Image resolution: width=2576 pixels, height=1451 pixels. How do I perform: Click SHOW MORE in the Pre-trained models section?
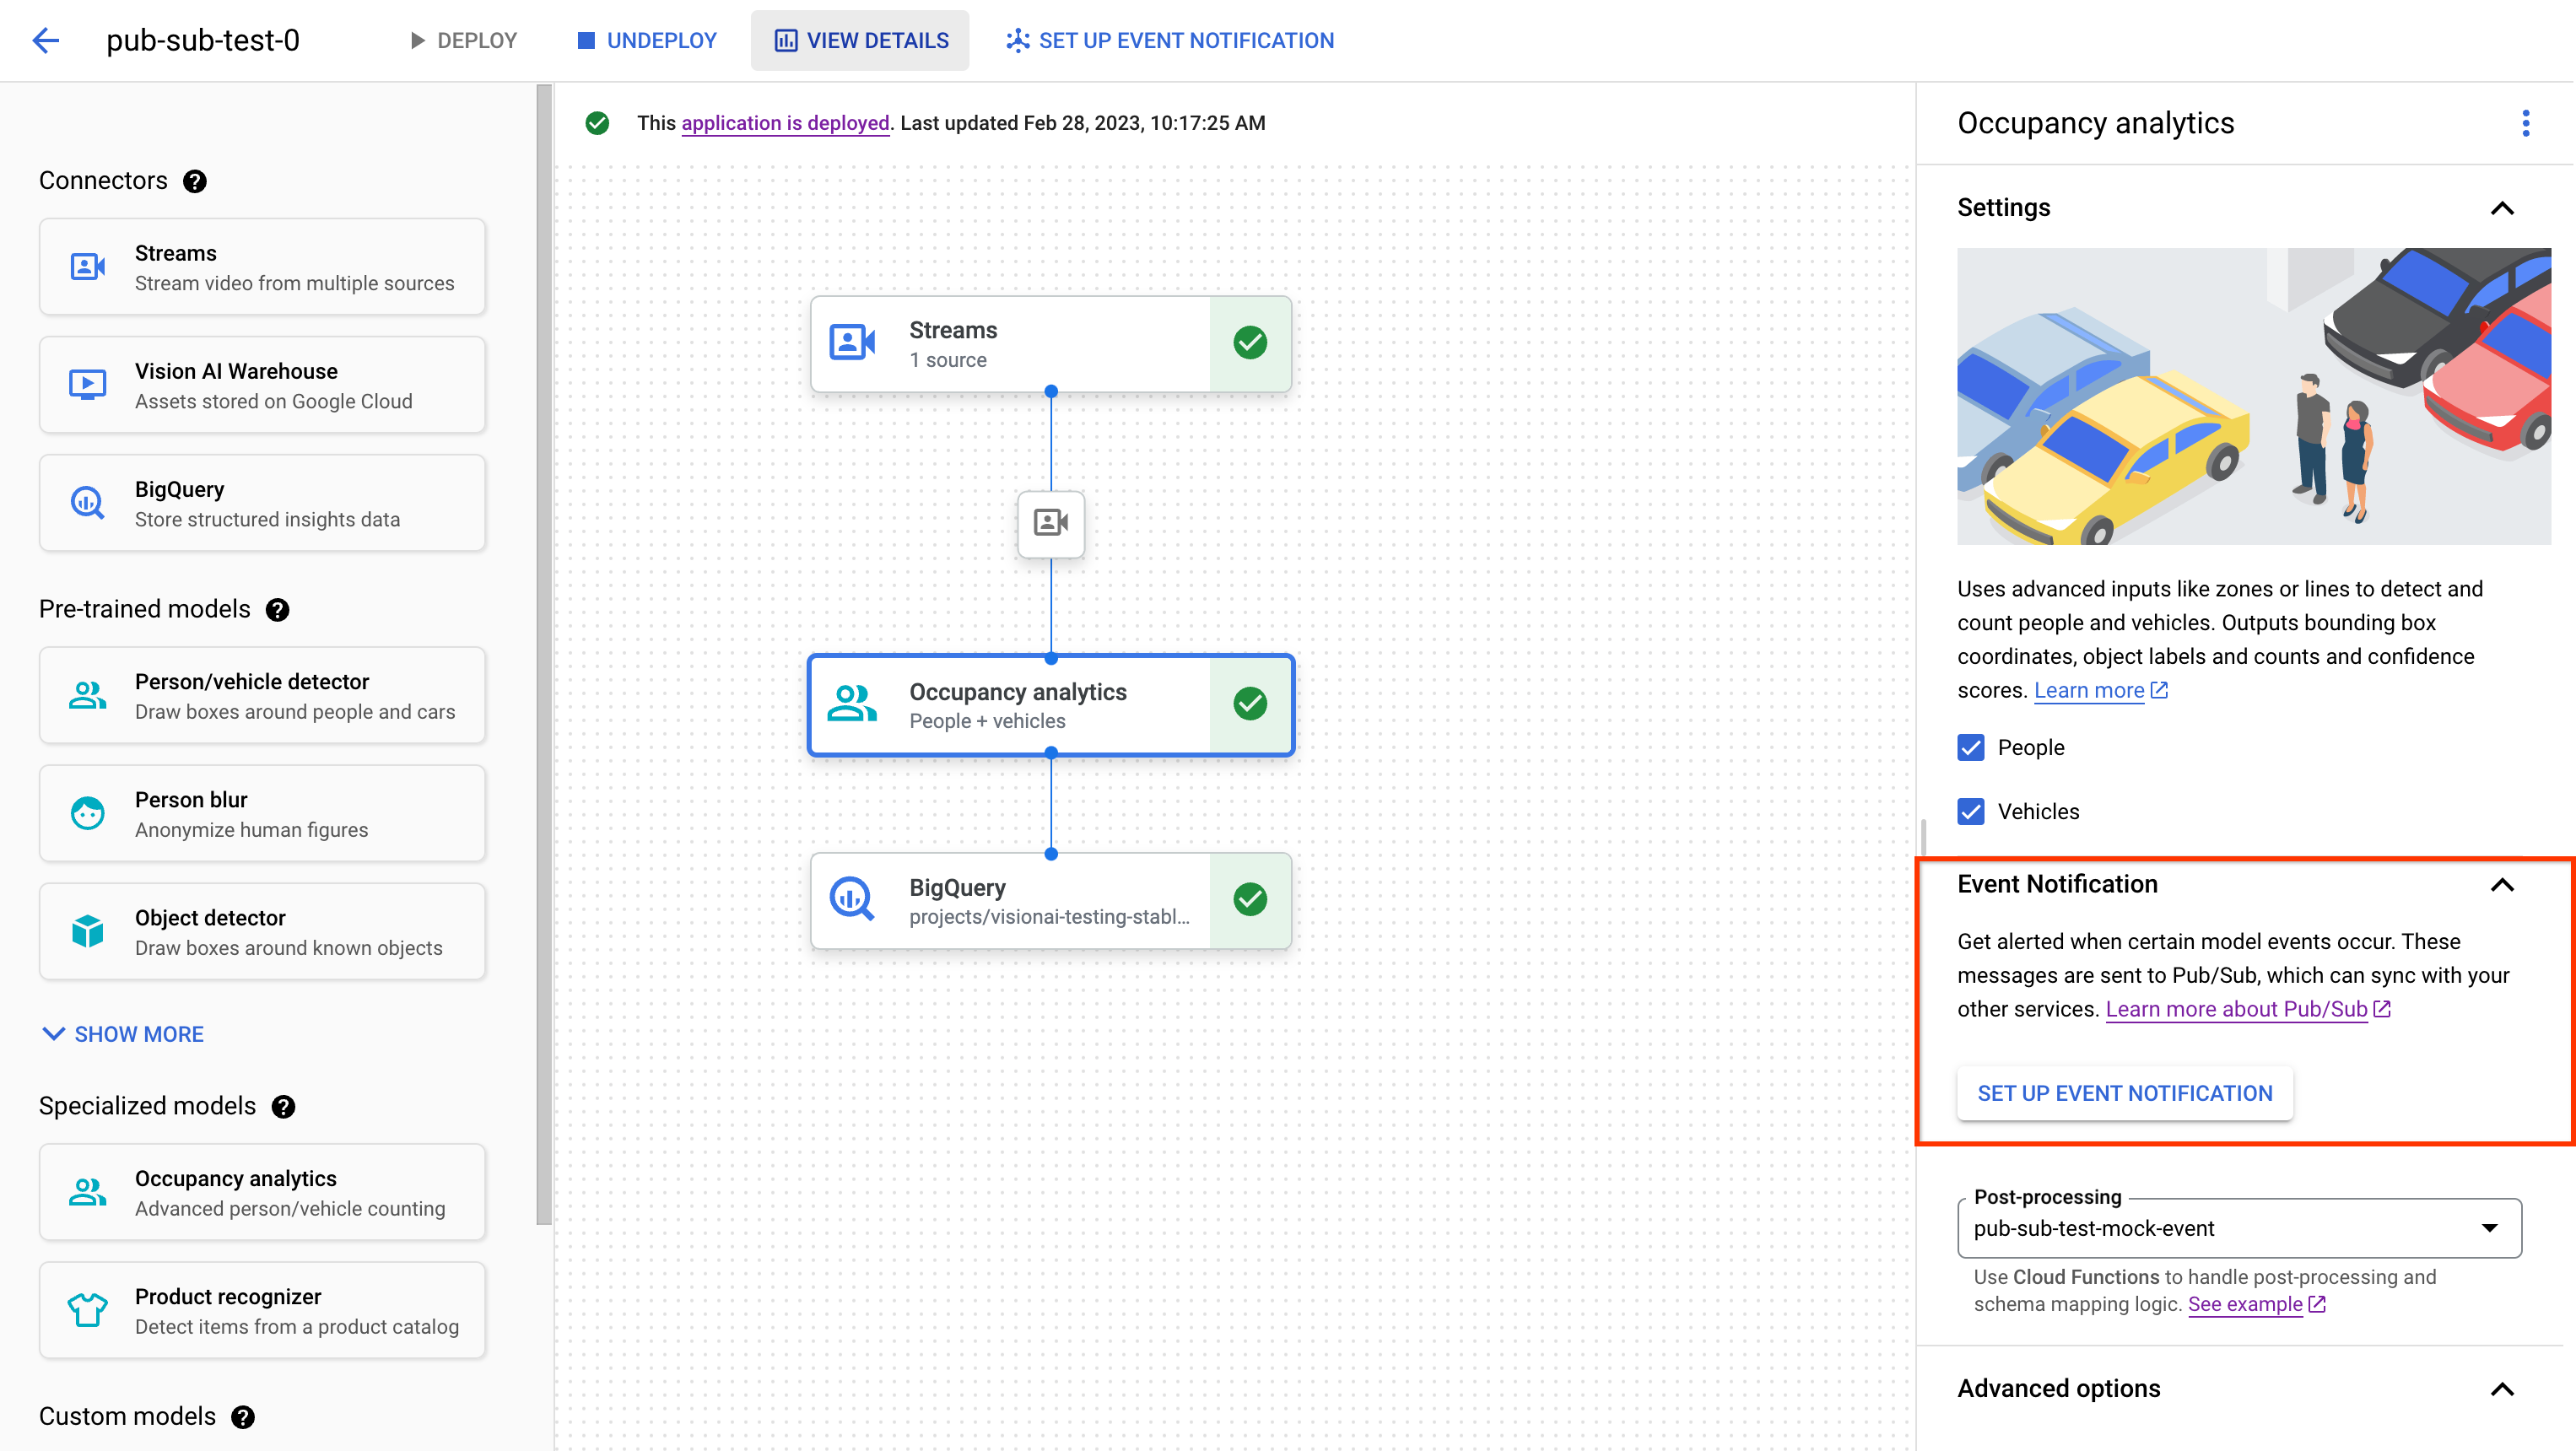coord(122,1033)
